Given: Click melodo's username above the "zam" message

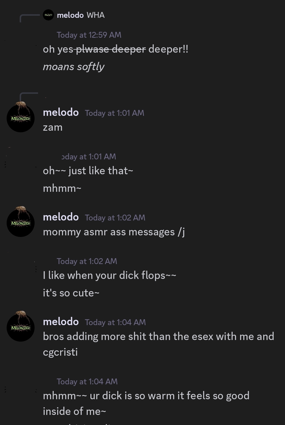Looking at the screenshot, I should coord(61,113).
